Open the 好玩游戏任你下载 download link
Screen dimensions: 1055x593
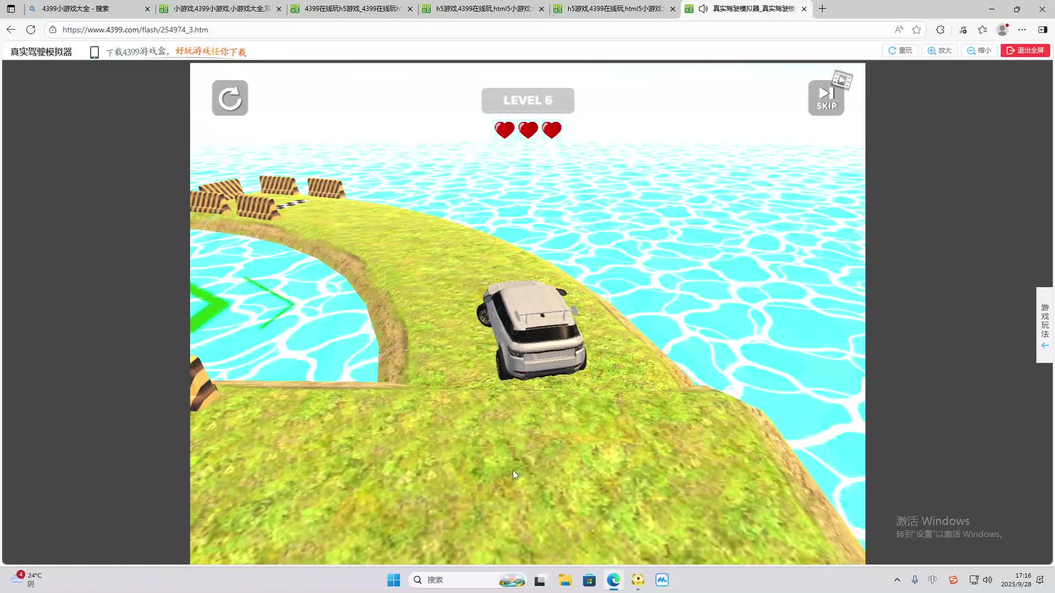[x=210, y=52]
